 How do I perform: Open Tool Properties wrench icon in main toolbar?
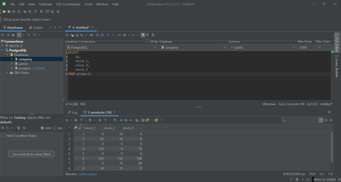[41, 12]
